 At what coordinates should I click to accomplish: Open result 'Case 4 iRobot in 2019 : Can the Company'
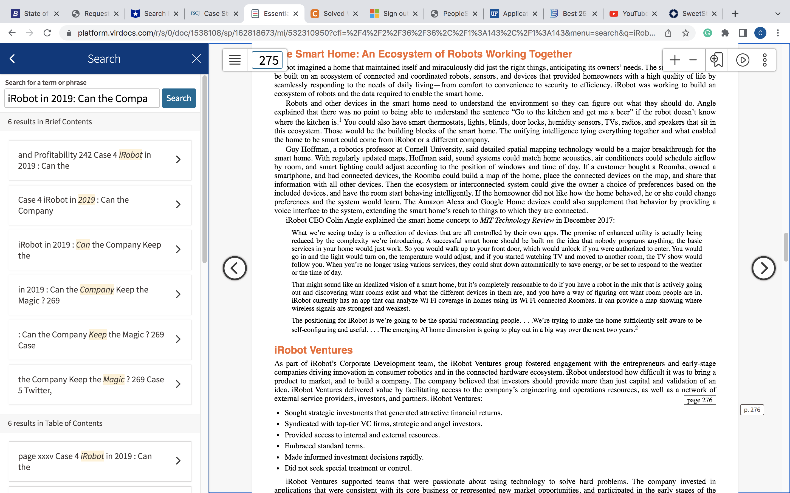click(100, 205)
